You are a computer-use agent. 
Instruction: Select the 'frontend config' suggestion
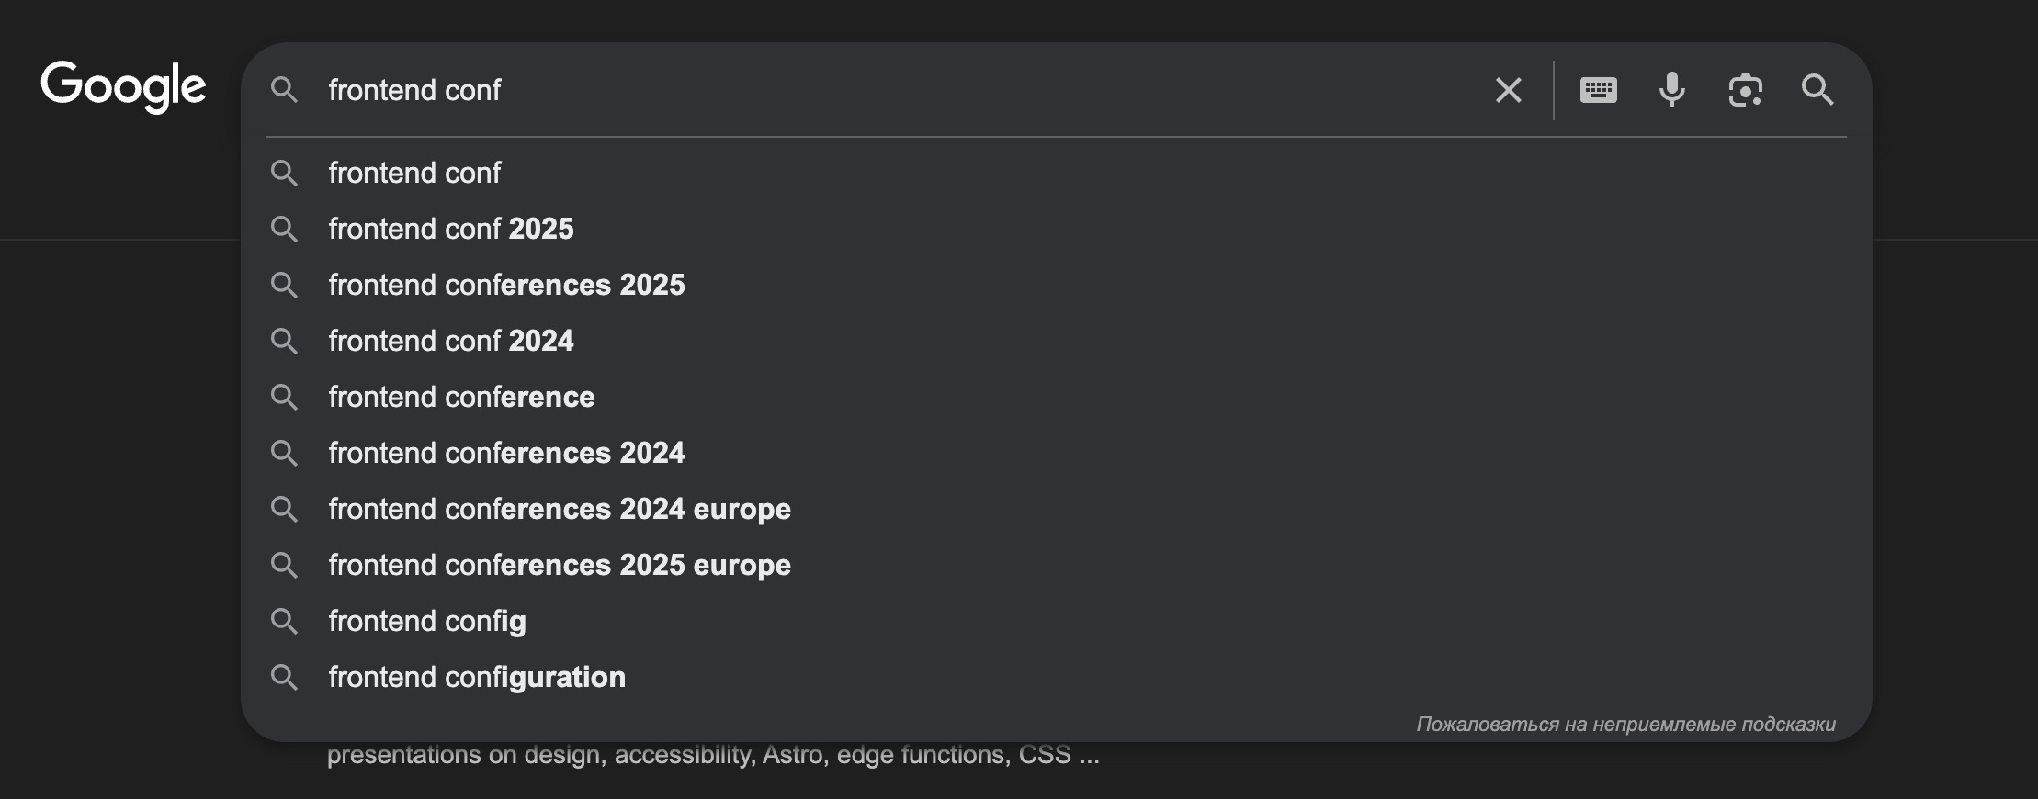(427, 621)
